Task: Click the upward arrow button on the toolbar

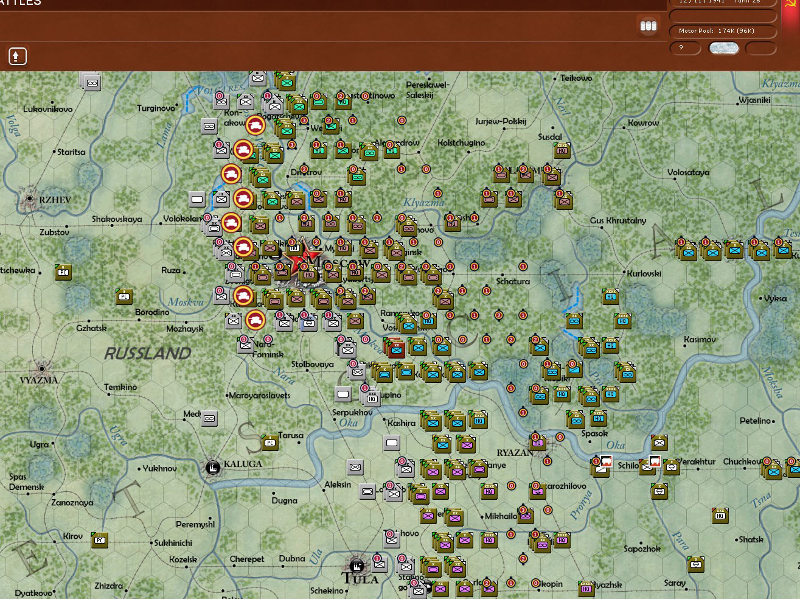Action: click(x=17, y=56)
